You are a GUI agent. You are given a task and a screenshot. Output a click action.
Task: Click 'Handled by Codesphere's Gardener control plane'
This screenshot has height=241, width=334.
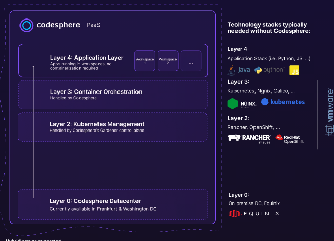point(97,131)
